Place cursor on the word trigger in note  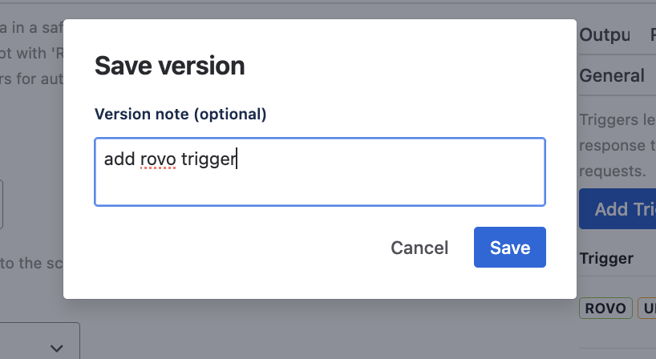[x=208, y=159]
